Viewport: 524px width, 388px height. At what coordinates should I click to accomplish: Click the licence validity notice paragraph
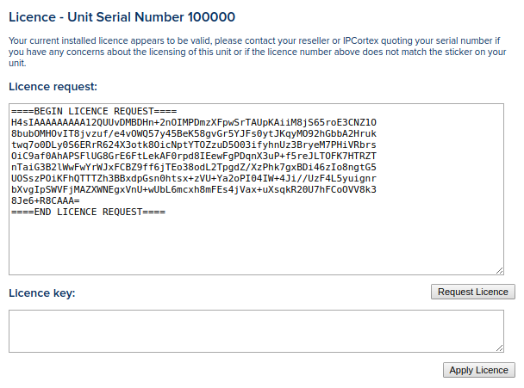tap(258, 52)
